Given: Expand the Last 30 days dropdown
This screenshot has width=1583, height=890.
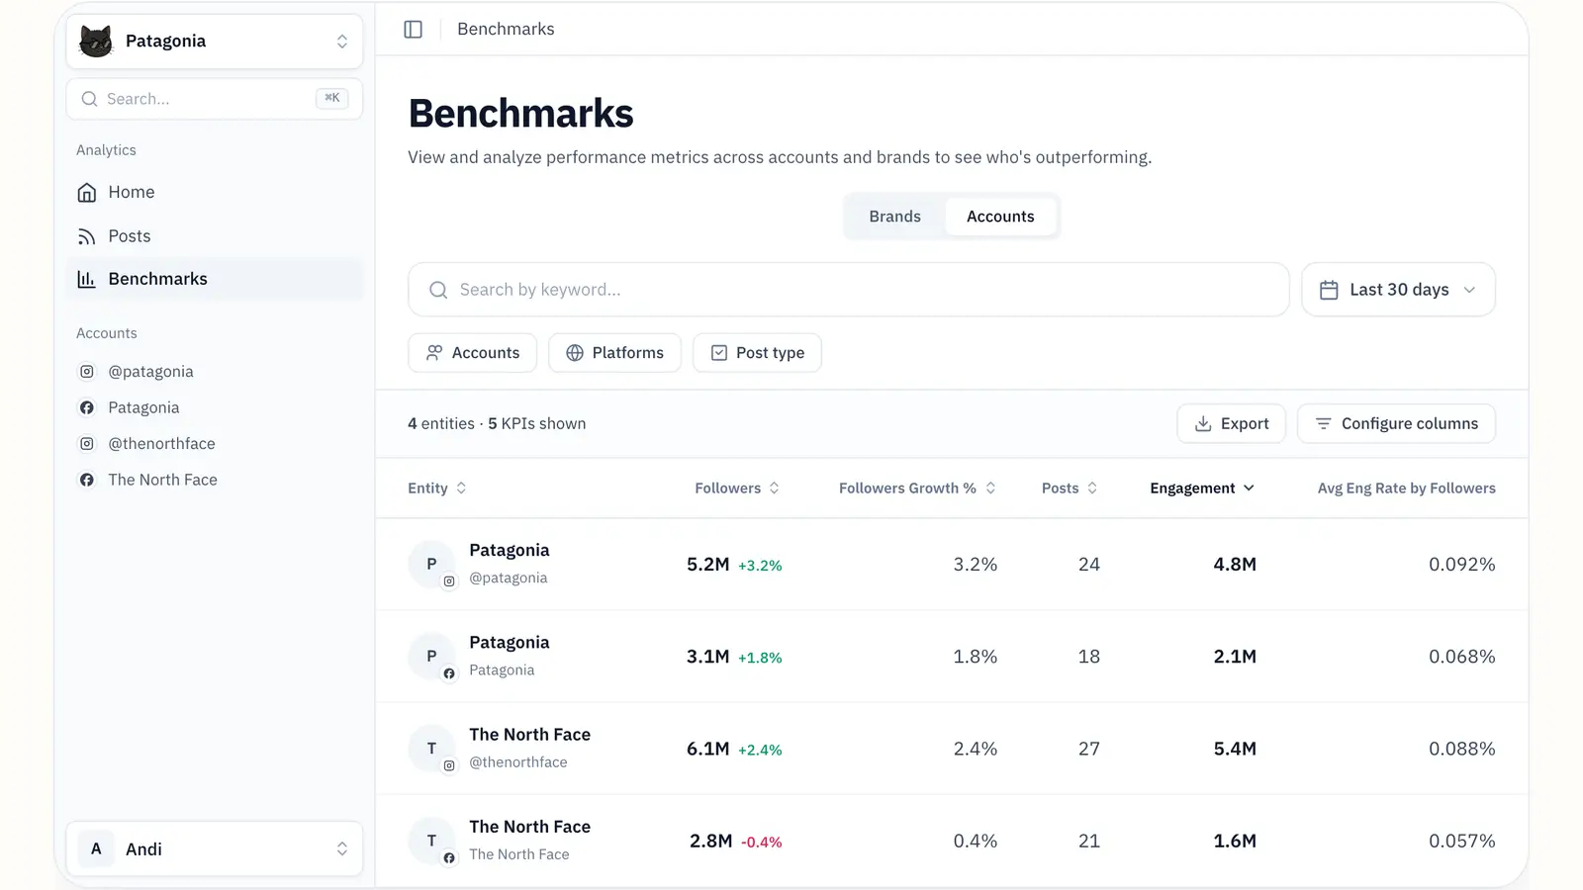Looking at the screenshot, I should pos(1398,290).
